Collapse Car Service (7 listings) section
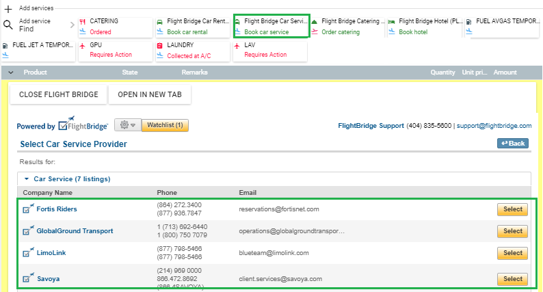 pyautogui.click(x=26, y=179)
